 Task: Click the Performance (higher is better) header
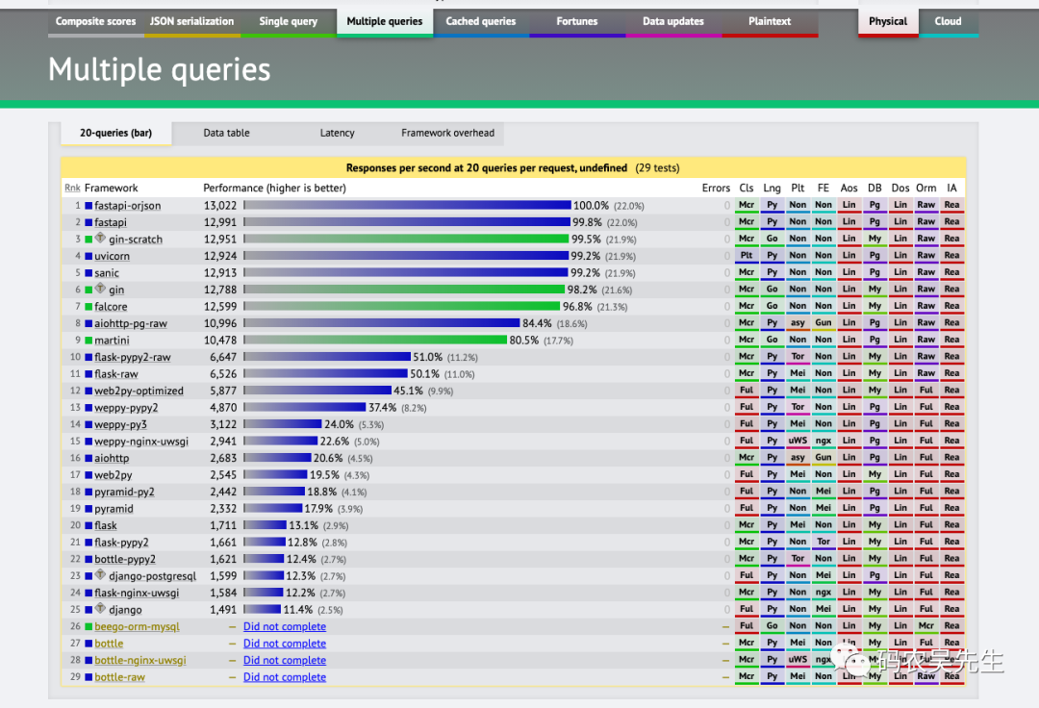point(274,189)
